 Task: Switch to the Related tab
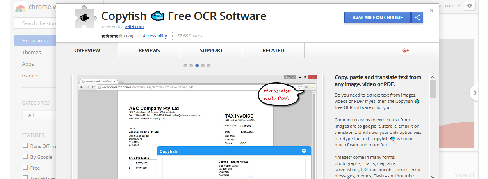[x=273, y=50]
